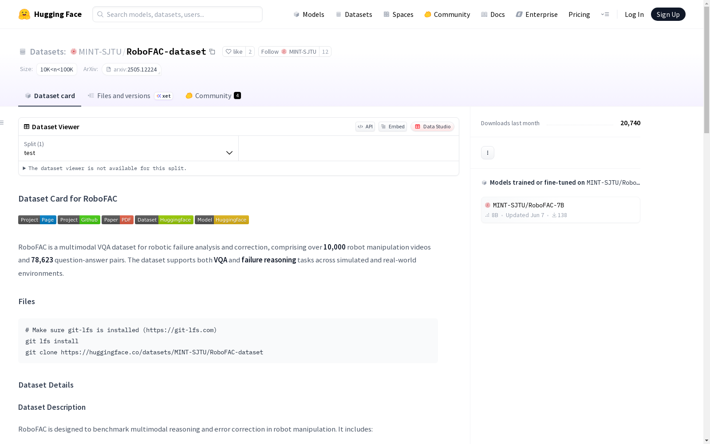Screen dimensions: 710x444
Task: Open Community in the top navigation
Action: pyautogui.click(x=447, y=14)
